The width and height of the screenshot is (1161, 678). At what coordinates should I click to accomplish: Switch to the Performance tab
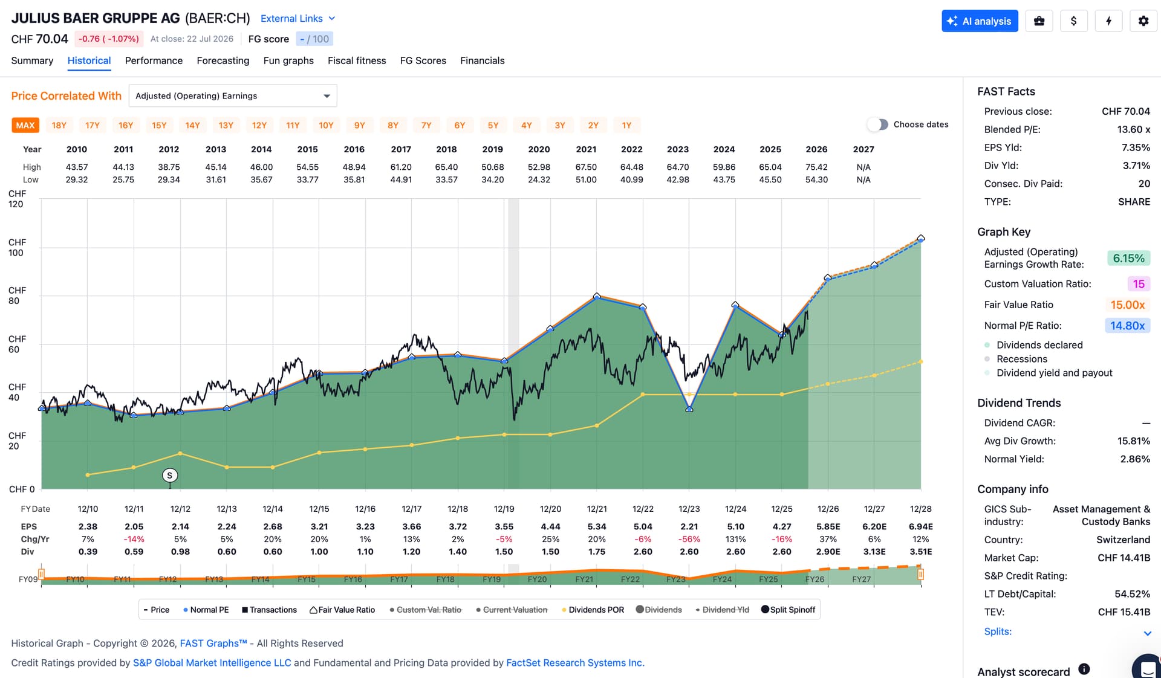coord(154,60)
